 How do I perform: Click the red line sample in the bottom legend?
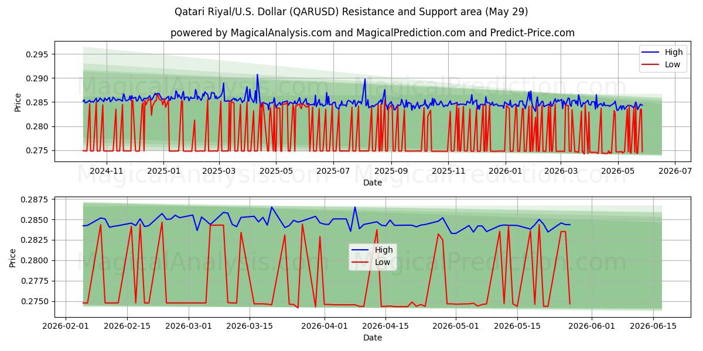tap(360, 263)
